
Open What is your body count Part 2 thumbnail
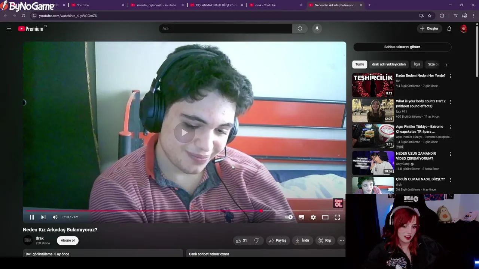(373, 111)
